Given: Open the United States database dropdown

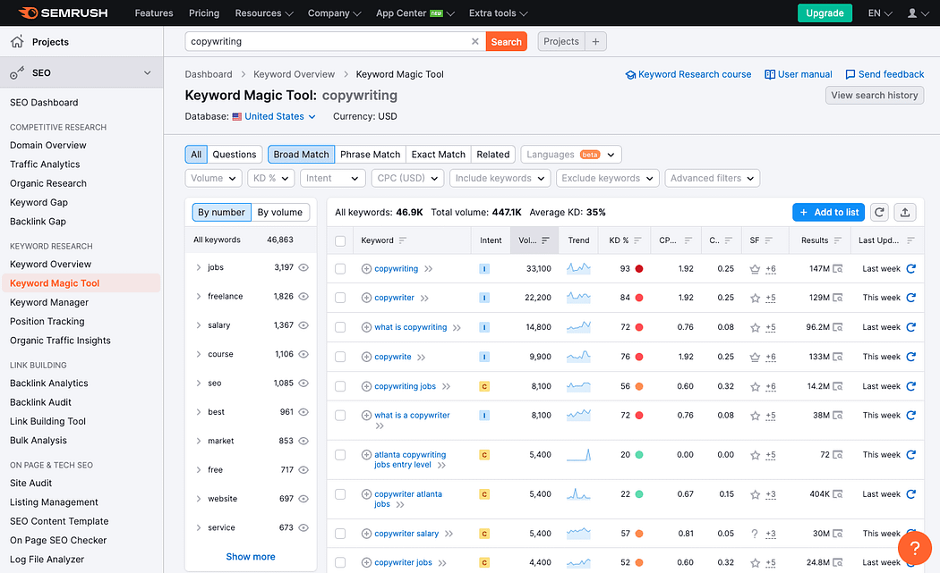Looking at the screenshot, I should click(x=274, y=116).
